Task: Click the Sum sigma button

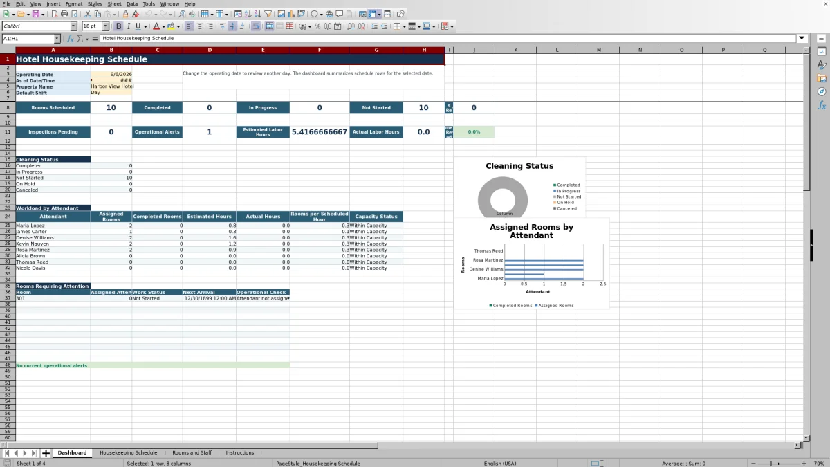Action: click(80, 39)
